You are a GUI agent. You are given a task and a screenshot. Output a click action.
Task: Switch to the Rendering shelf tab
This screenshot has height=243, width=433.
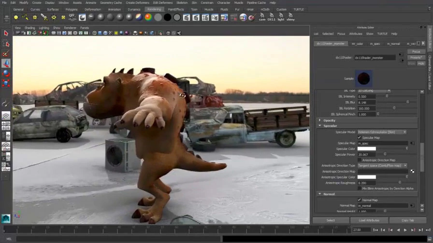tap(154, 9)
